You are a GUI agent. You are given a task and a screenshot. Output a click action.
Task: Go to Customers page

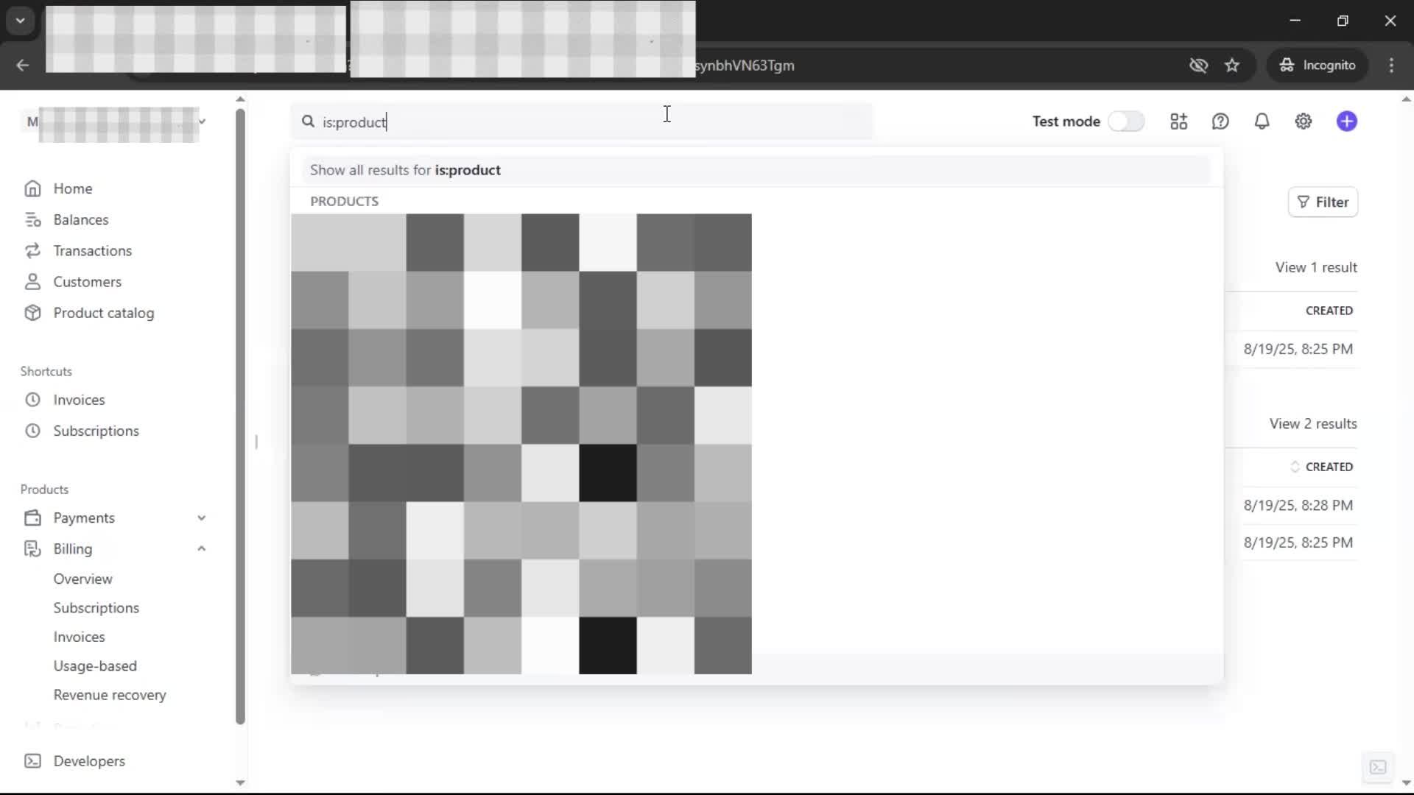click(x=87, y=282)
